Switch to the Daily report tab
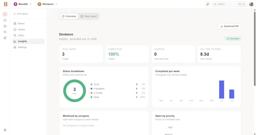This screenshot has width=256, height=135. [x=89, y=16]
